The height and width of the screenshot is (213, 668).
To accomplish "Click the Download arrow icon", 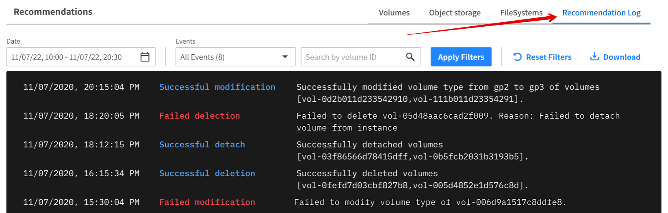I will [594, 57].
